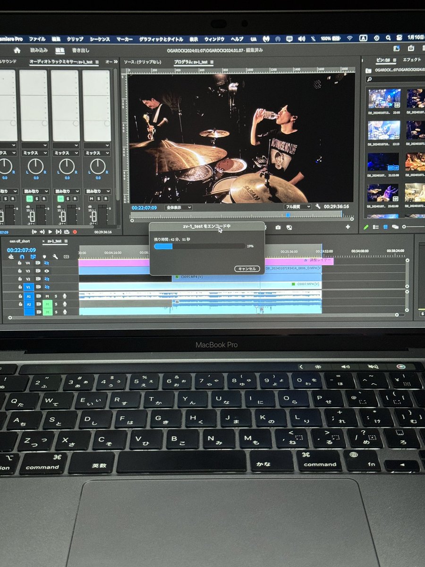Switch to the 読み込み workspace tab
Image resolution: width=425 pixels, height=567 pixels.
click(39, 50)
